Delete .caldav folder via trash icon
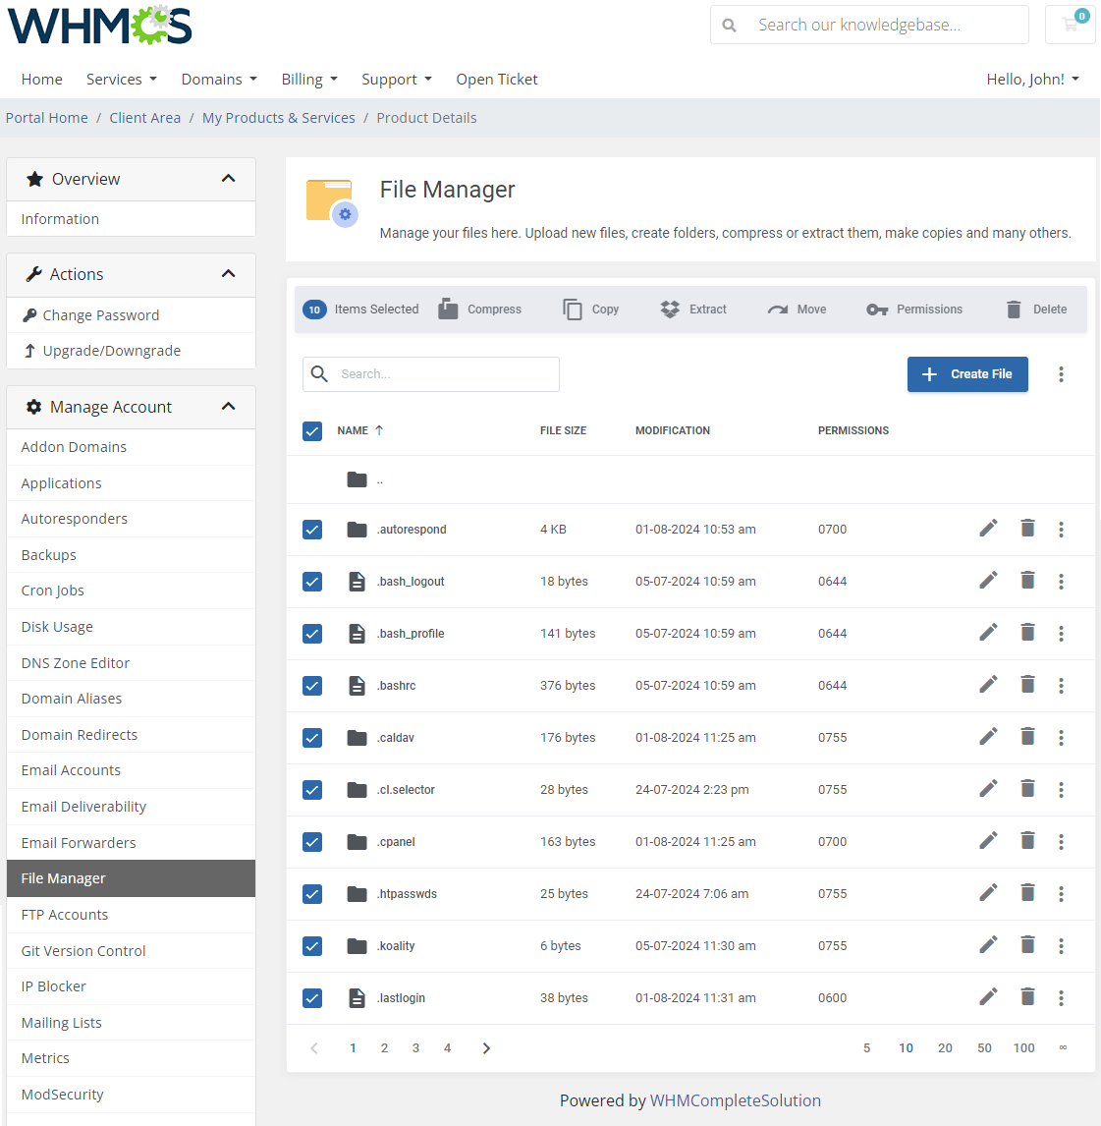 tap(1027, 737)
